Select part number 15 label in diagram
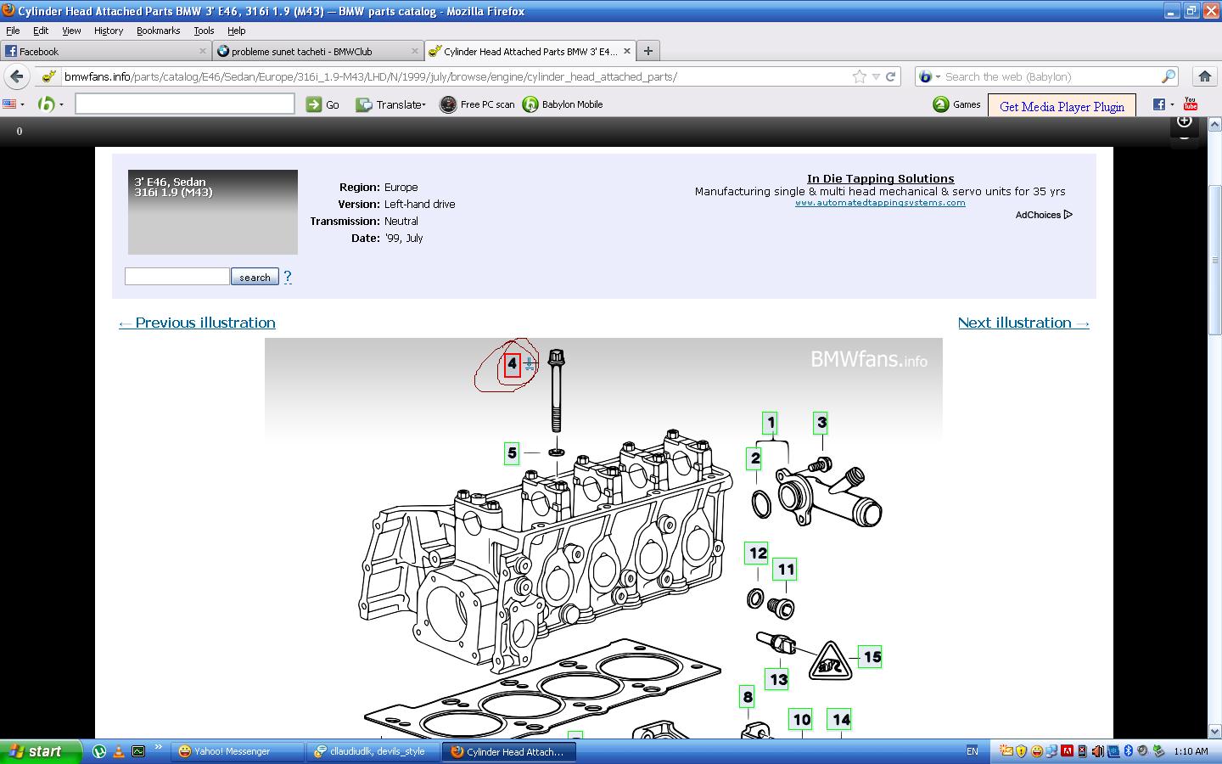 872,657
